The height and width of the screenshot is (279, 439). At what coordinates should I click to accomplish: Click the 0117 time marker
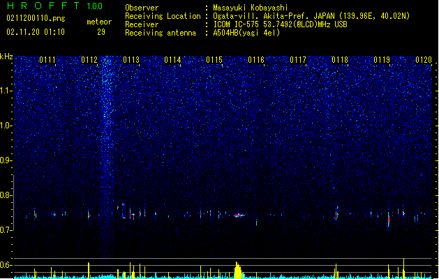click(298, 60)
